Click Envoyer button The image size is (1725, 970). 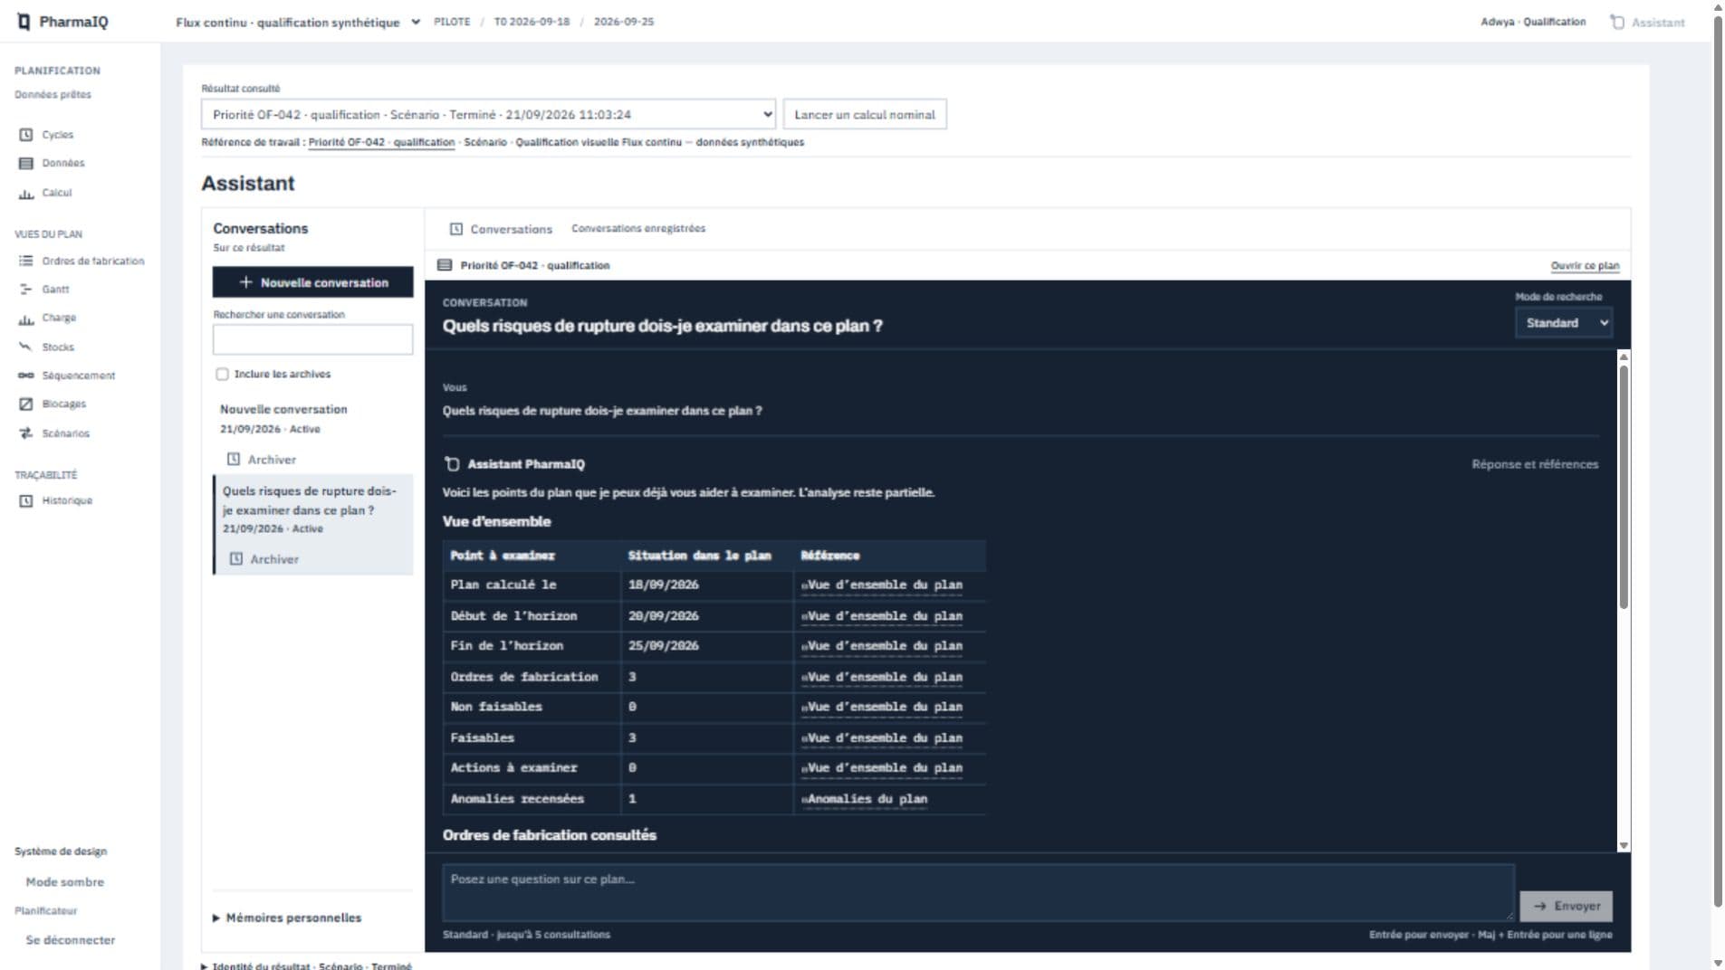tap(1567, 906)
